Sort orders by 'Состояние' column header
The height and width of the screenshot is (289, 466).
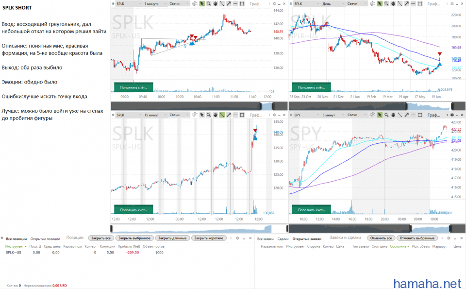pos(399,246)
